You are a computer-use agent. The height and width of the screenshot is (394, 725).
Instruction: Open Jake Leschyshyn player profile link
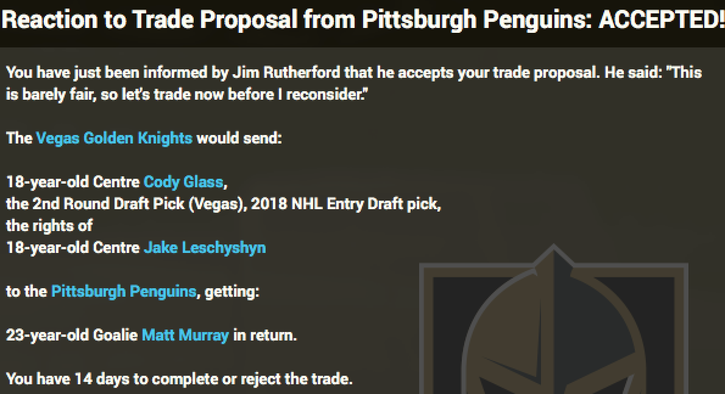tap(205, 247)
